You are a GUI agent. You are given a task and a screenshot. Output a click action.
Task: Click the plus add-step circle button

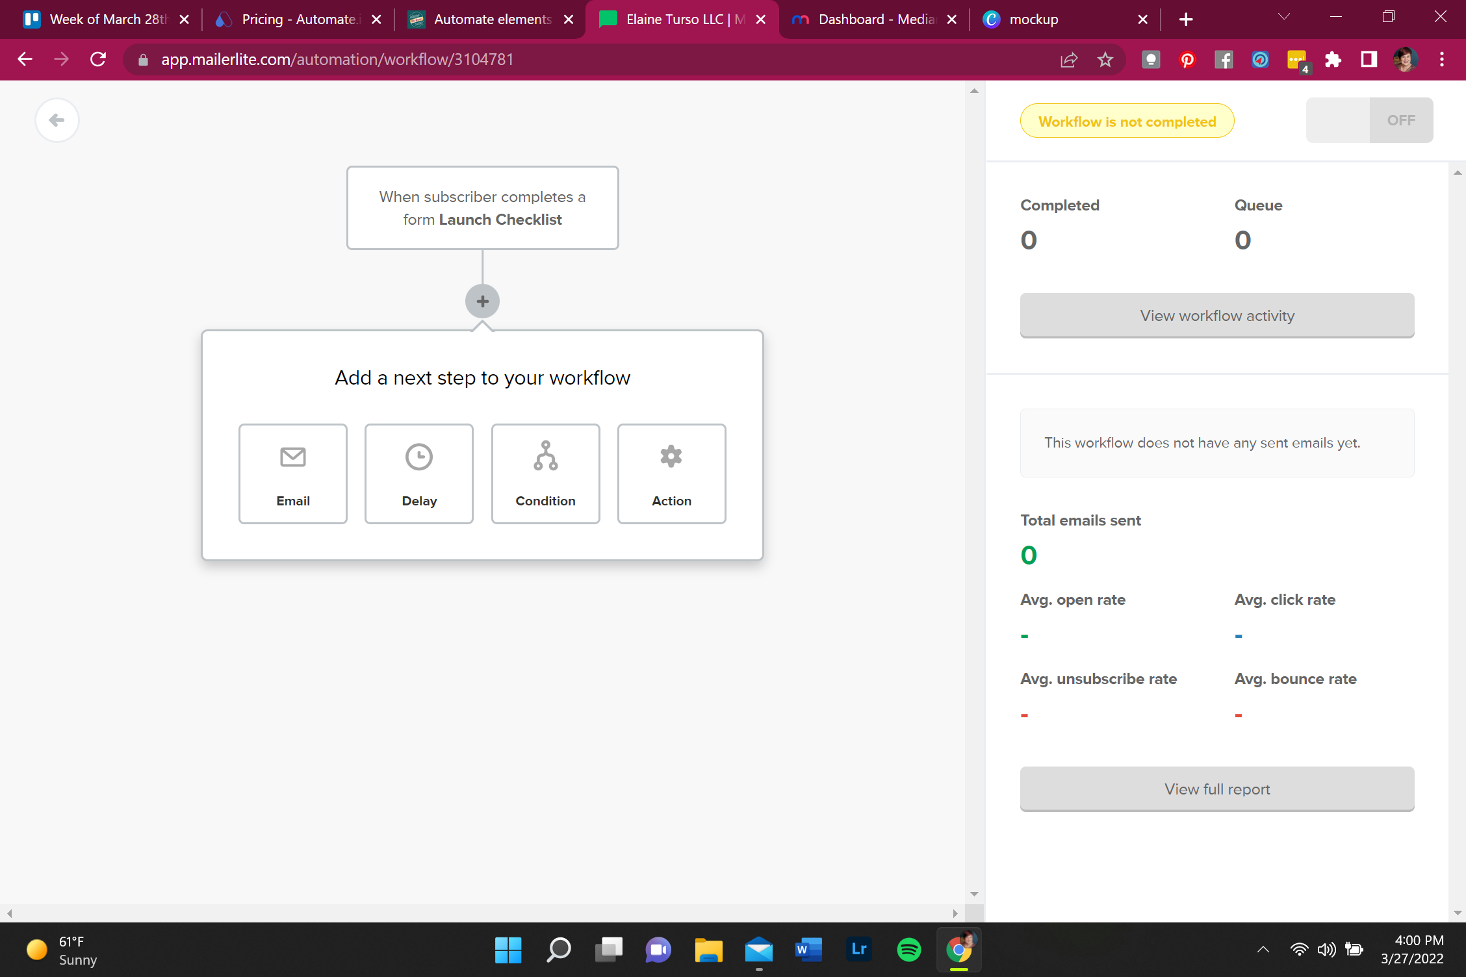pyautogui.click(x=482, y=301)
